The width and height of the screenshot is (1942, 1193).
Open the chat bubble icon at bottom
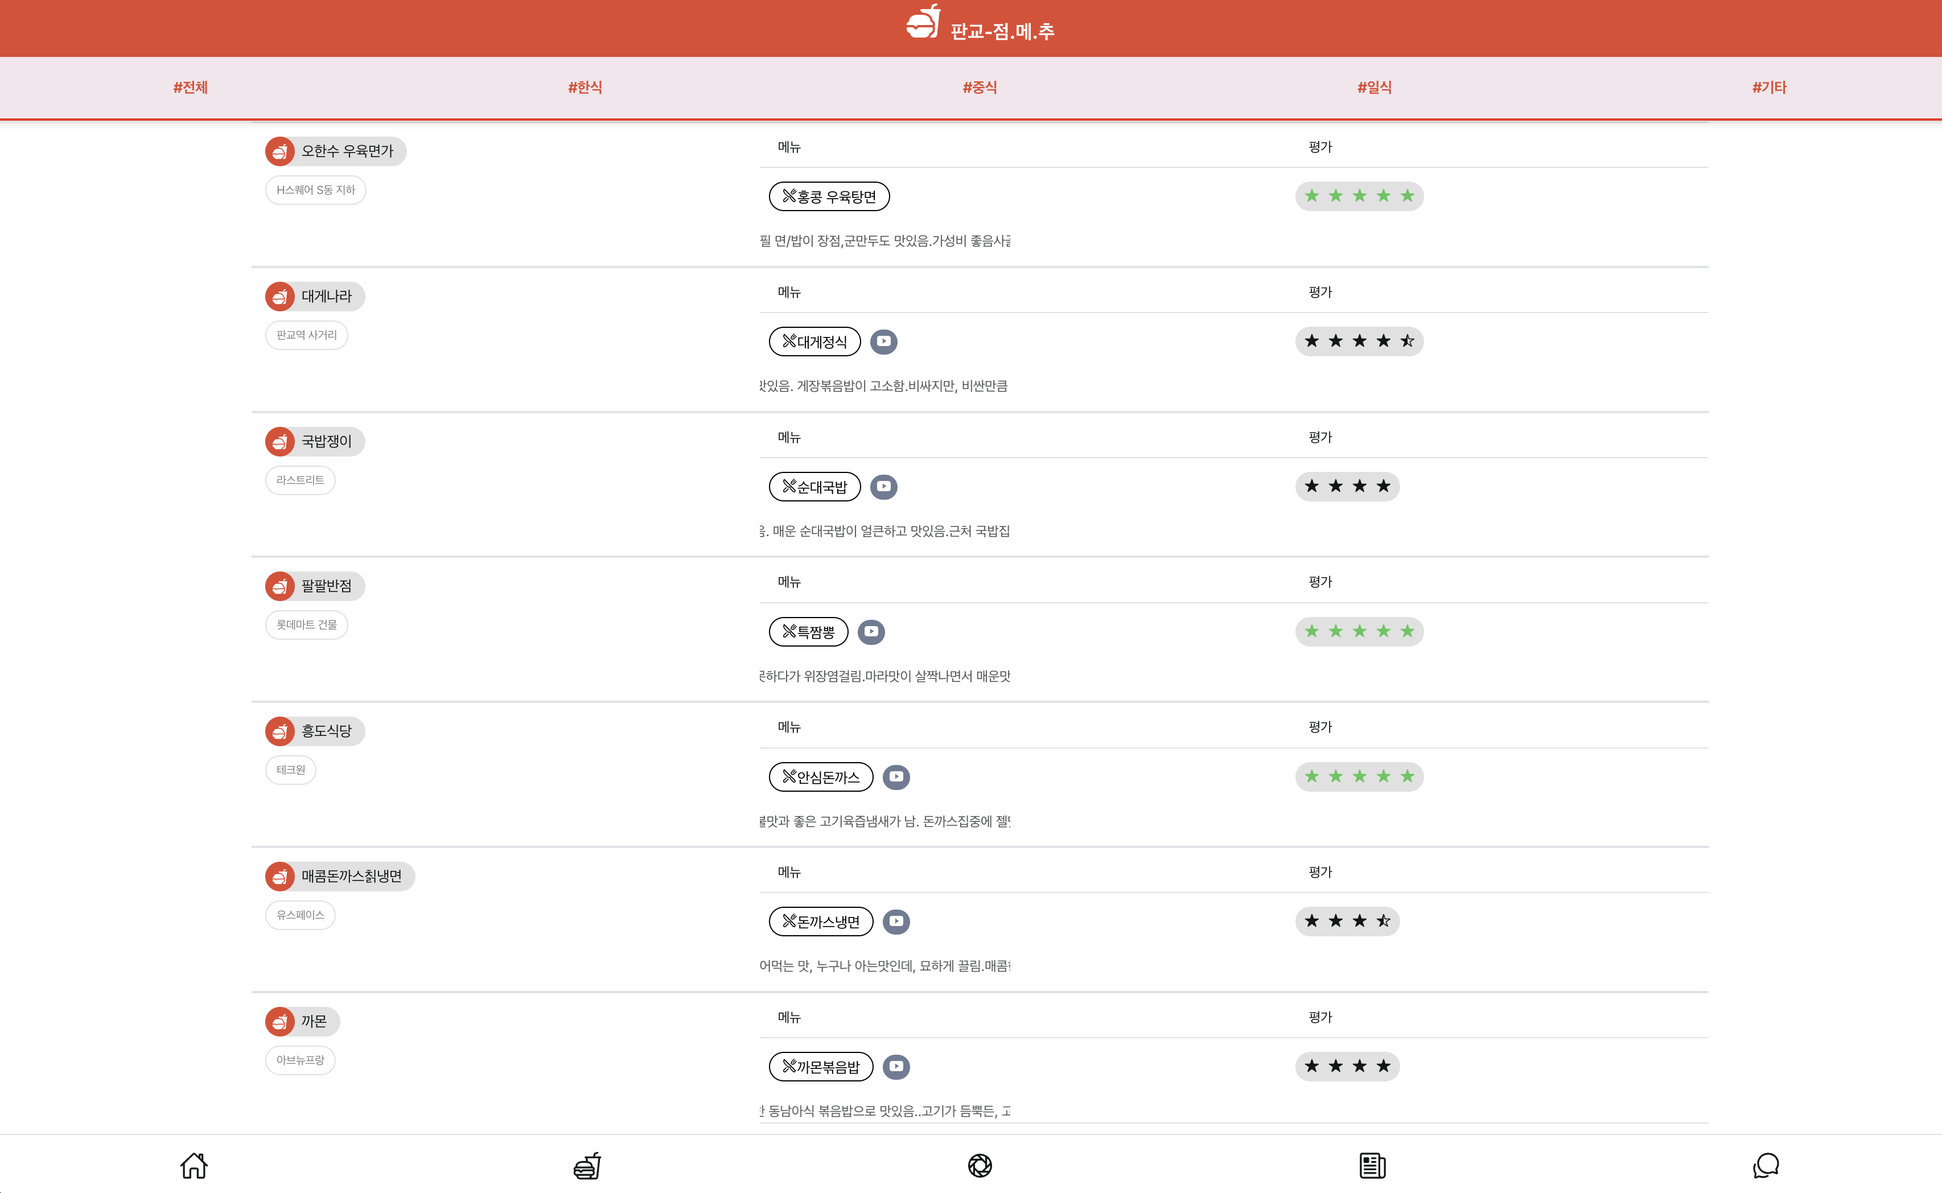[1766, 1165]
